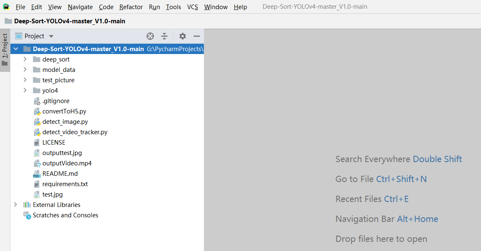
Task: Click the test.jpg image file icon
Action: click(x=37, y=194)
